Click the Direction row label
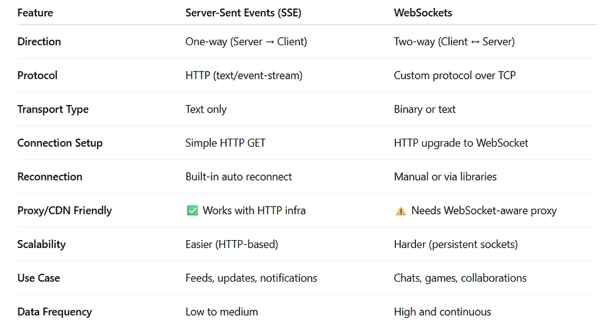This screenshot has width=611, height=336. click(x=39, y=42)
